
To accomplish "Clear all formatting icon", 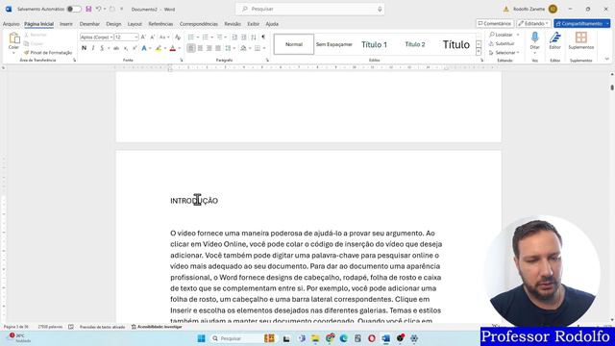I will click(x=178, y=37).
